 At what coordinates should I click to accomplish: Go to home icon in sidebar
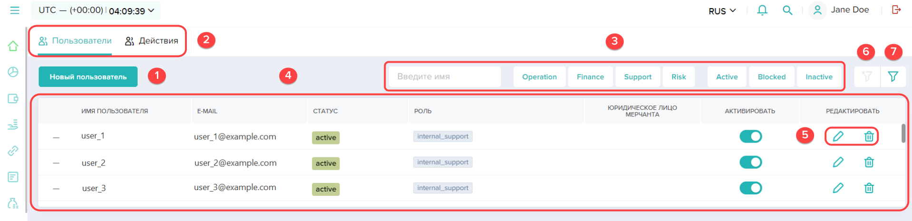(x=13, y=46)
